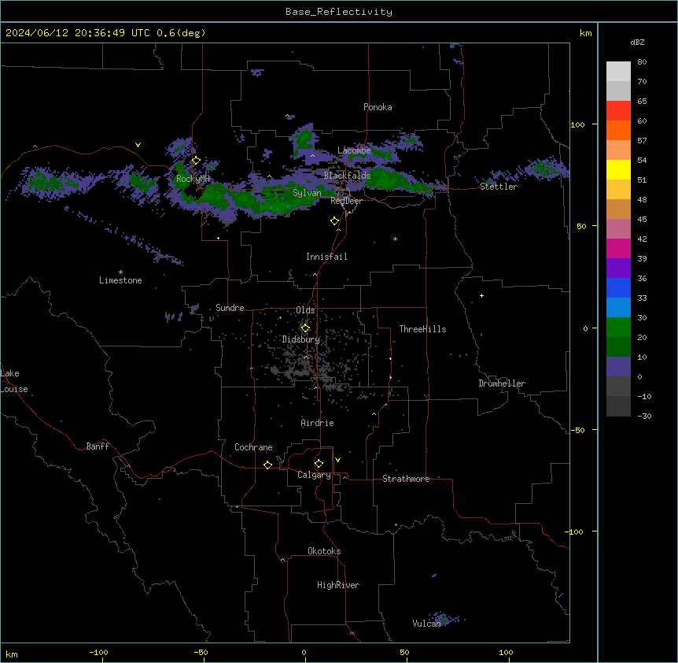
Task: Click the Sylvan label on the map
Action: click(307, 193)
